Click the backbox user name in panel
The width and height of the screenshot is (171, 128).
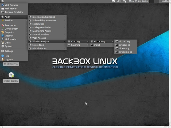point(165,1)
